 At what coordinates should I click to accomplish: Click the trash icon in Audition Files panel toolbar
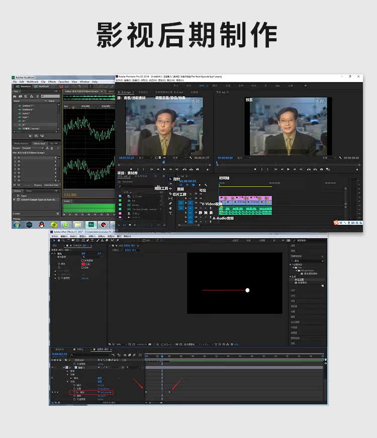pyautogui.click(x=37, y=96)
